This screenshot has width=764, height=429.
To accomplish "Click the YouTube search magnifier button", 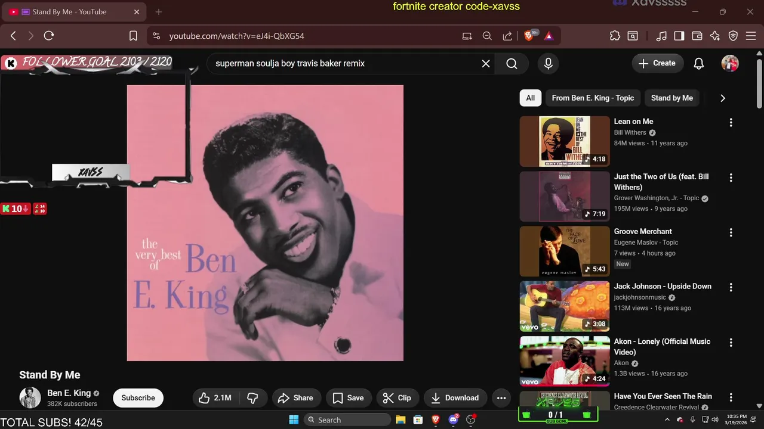I will coord(512,63).
